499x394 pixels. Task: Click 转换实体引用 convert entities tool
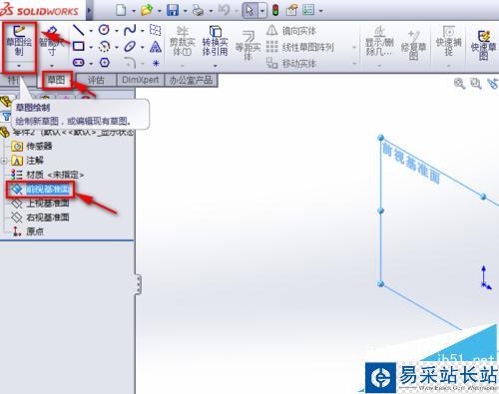[x=216, y=41]
